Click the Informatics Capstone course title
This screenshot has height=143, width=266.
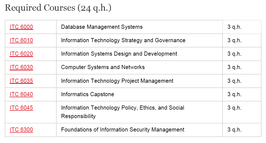tap(88, 94)
